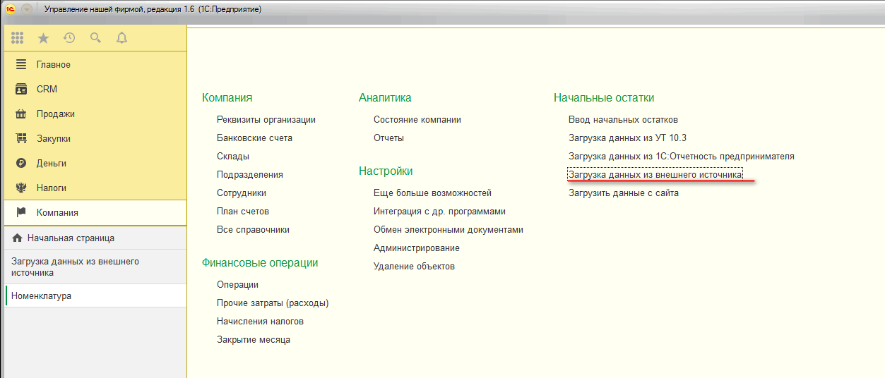Open the History clock icon
Screen dimensions: 885x378
tap(69, 38)
